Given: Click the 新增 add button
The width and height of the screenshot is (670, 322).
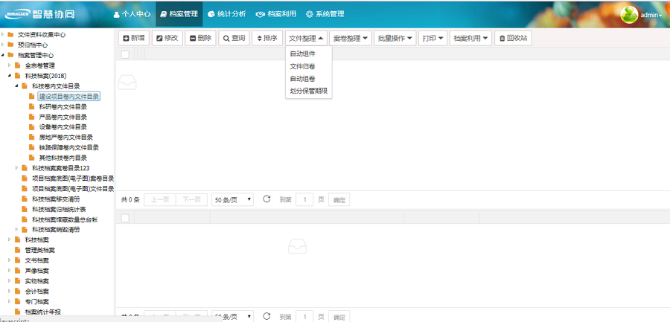Looking at the screenshot, I should [x=134, y=38].
